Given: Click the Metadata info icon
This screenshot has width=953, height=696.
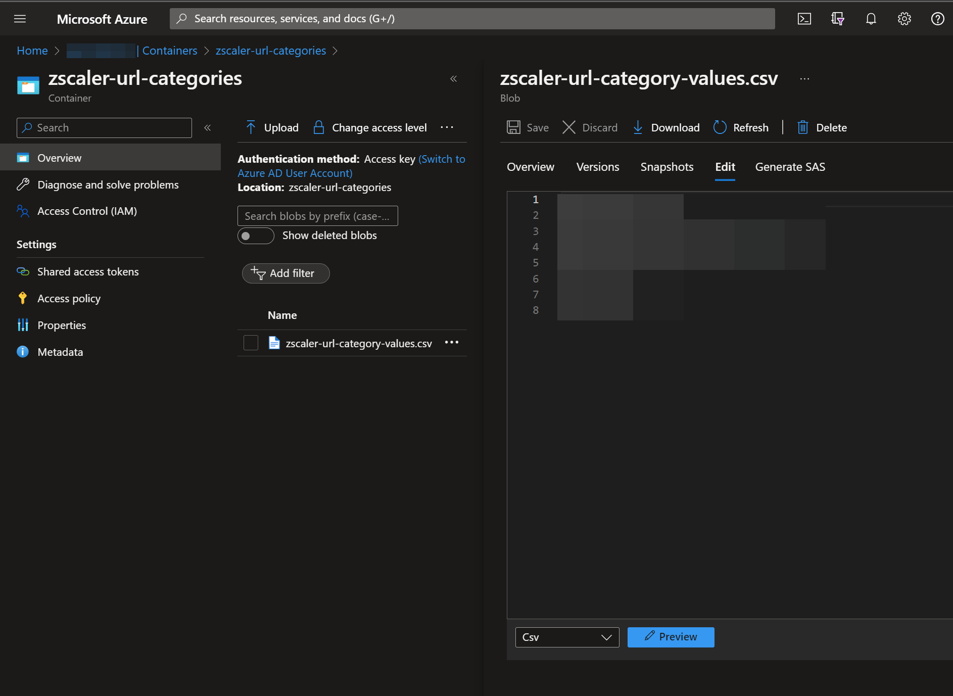Looking at the screenshot, I should point(23,352).
